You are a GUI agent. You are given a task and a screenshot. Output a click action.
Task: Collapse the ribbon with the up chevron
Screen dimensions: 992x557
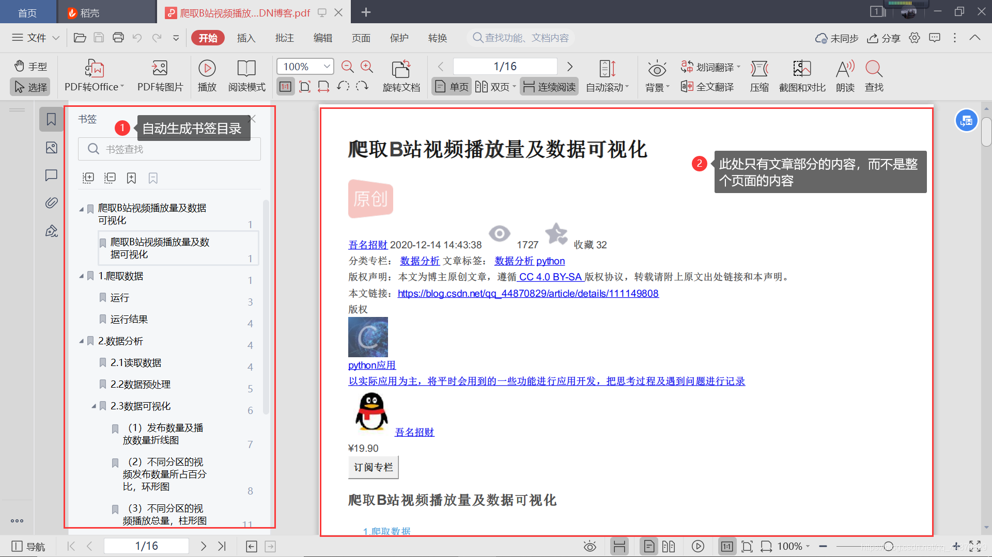point(975,38)
